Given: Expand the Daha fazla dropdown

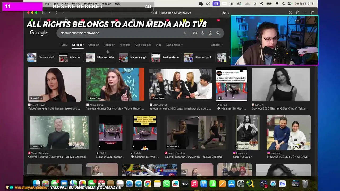Looking at the screenshot, I should [x=174, y=45].
